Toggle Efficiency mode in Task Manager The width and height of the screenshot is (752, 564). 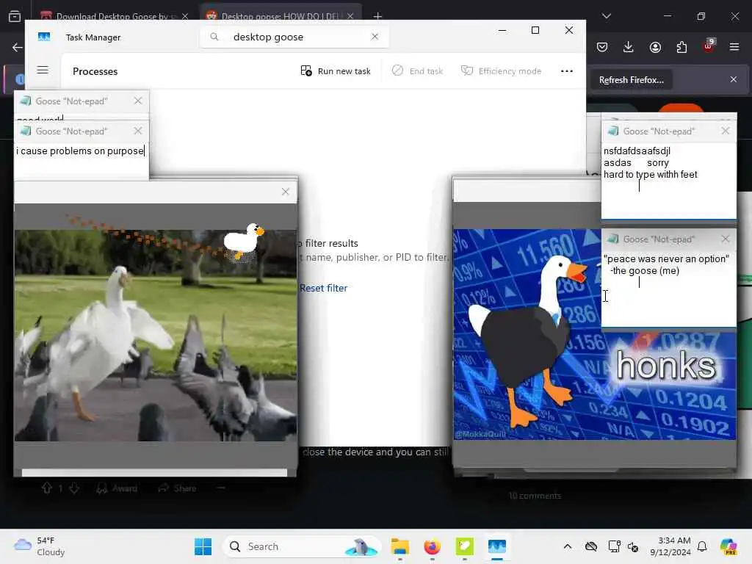[x=501, y=71]
